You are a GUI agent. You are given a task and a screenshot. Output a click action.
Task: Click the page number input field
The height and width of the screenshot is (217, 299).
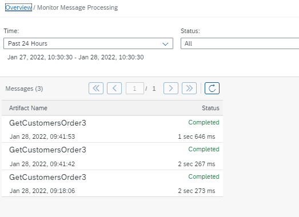135,88
